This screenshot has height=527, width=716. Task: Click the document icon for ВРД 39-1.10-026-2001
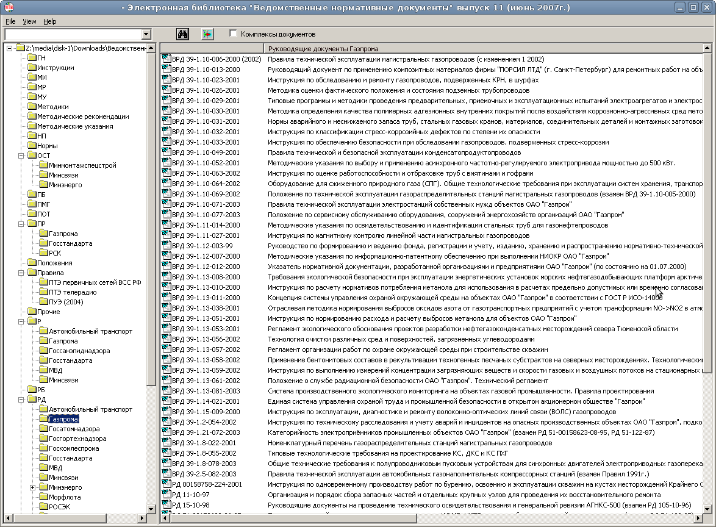(x=166, y=90)
